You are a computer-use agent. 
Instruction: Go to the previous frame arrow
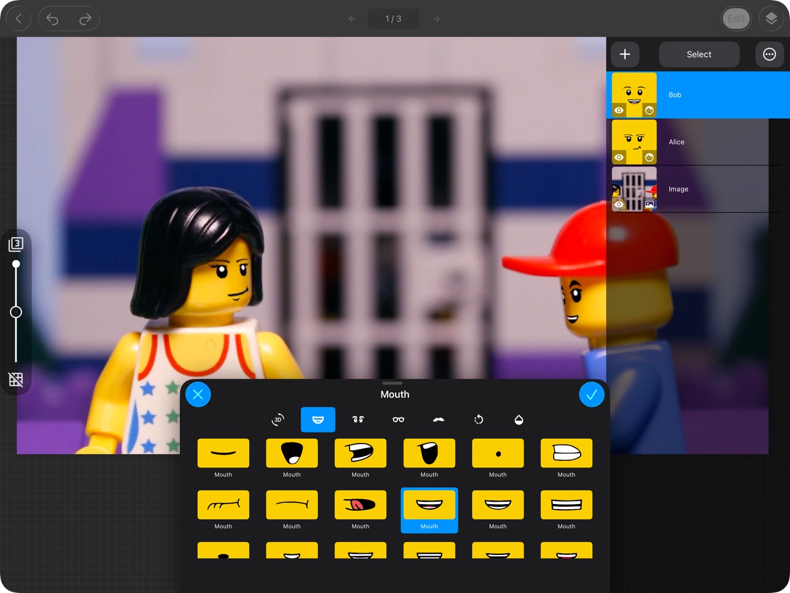pyautogui.click(x=352, y=19)
